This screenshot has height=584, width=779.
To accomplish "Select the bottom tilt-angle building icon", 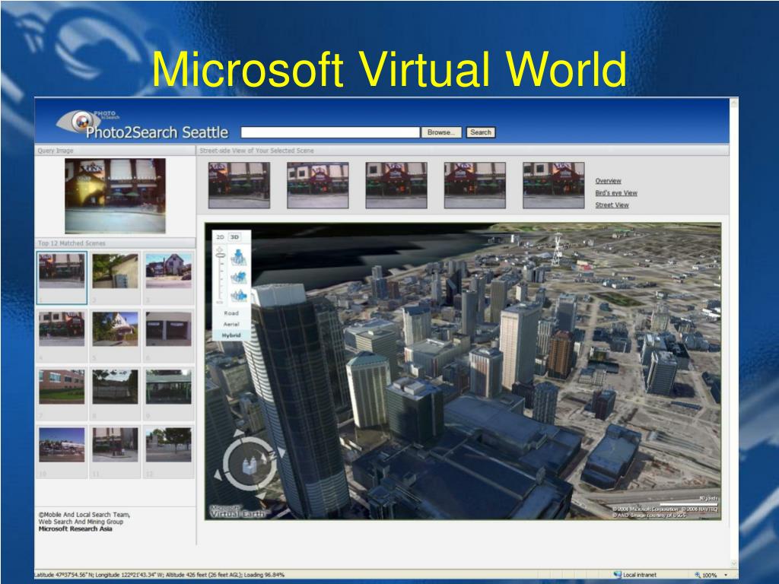I will pos(239,296).
